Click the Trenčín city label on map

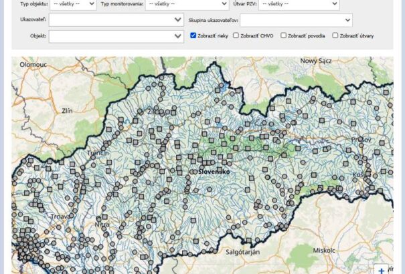pyautogui.click(x=98, y=152)
